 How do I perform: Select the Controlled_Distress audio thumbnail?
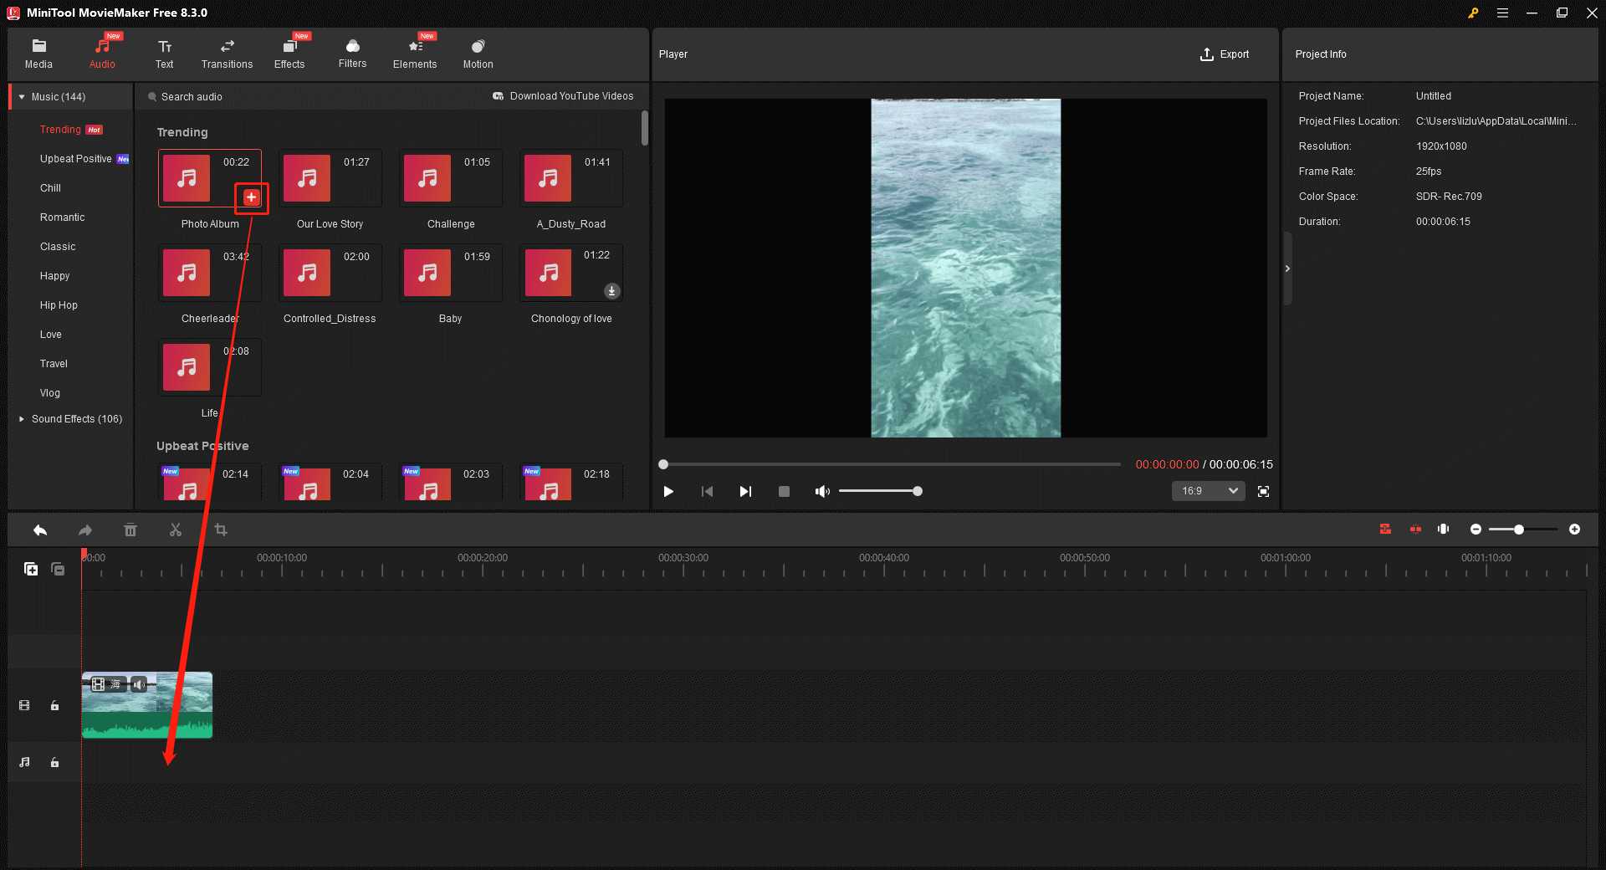click(x=330, y=273)
